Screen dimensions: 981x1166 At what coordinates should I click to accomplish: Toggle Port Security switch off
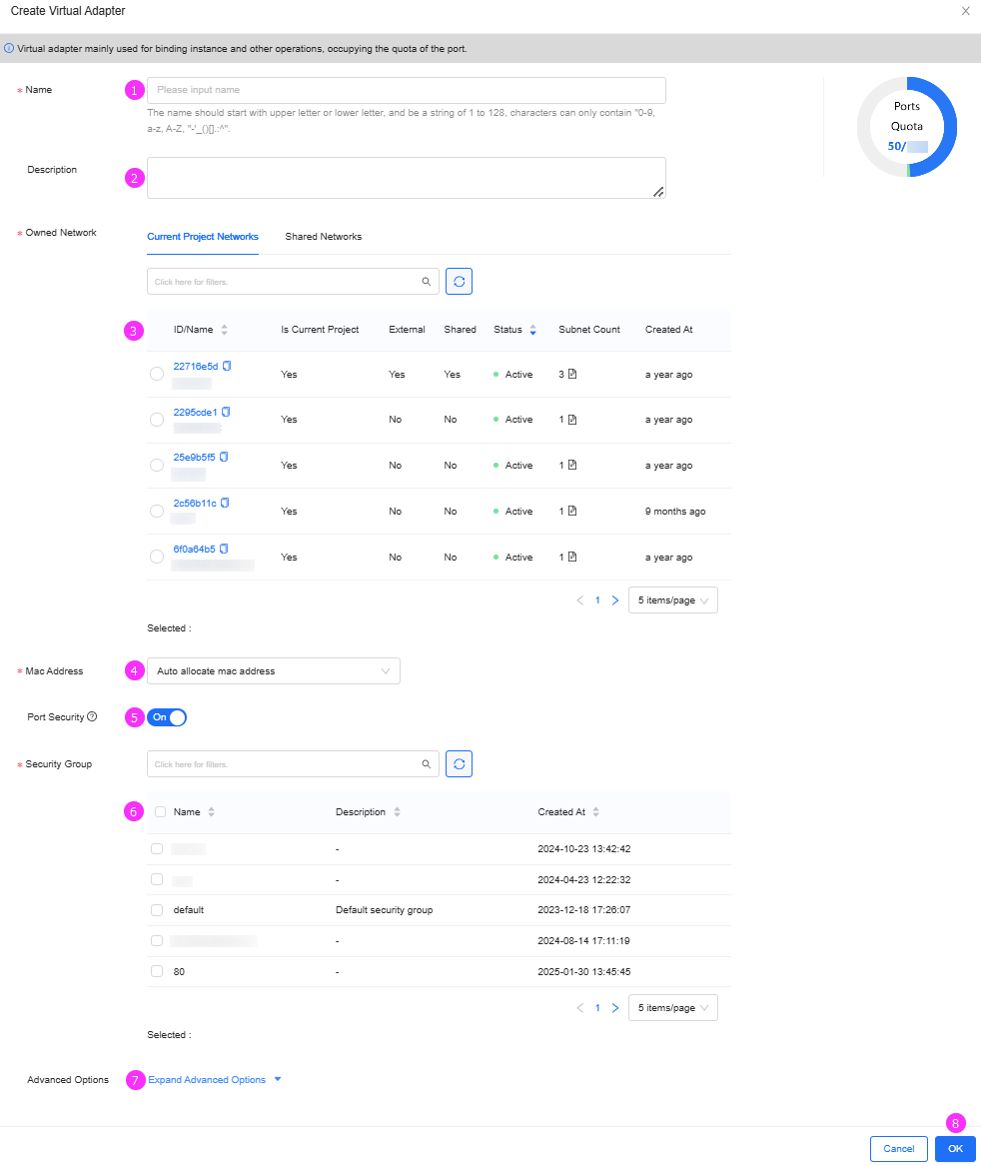click(x=167, y=717)
